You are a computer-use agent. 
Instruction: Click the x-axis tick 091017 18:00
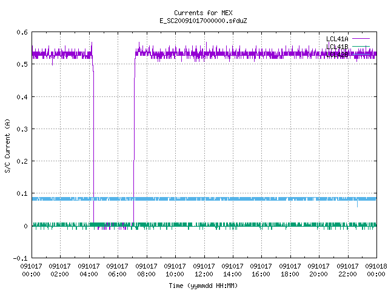point(290,270)
